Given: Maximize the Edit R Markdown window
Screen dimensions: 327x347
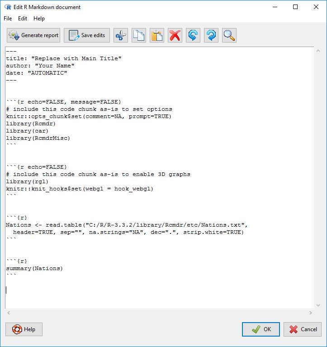Looking at the screenshot, I should point(295,7).
